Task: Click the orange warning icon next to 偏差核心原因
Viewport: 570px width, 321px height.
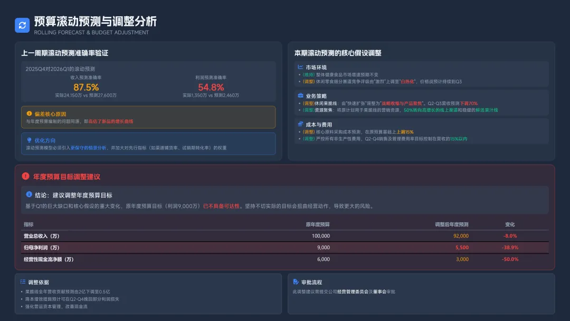Action: [29, 114]
